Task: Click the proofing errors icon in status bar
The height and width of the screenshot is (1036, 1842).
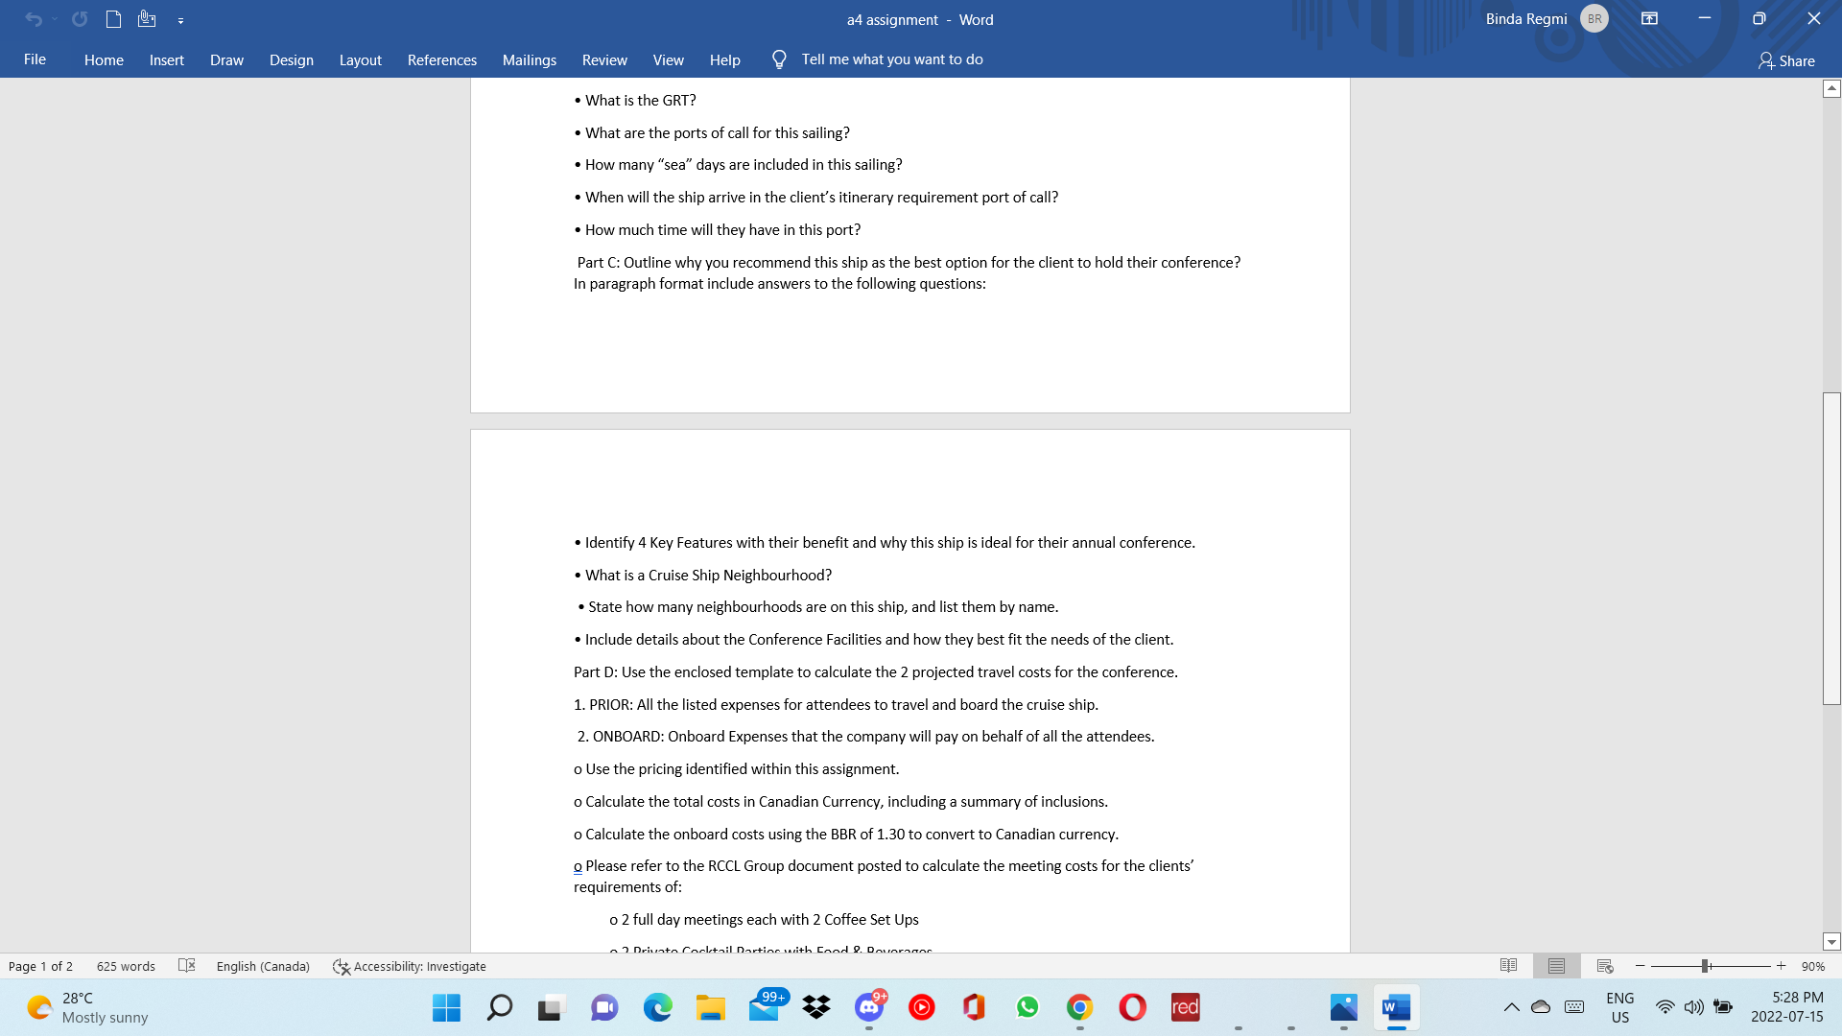Action: pyautogui.click(x=187, y=966)
